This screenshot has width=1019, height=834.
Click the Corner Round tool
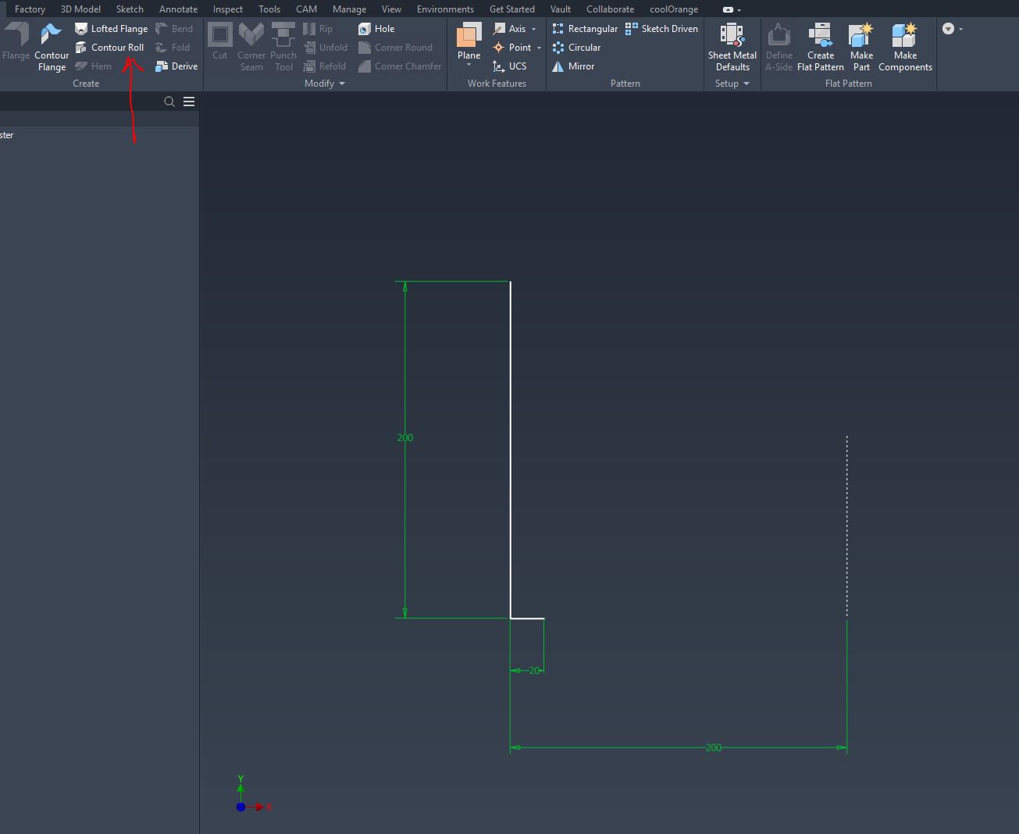click(x=395, y=48)
